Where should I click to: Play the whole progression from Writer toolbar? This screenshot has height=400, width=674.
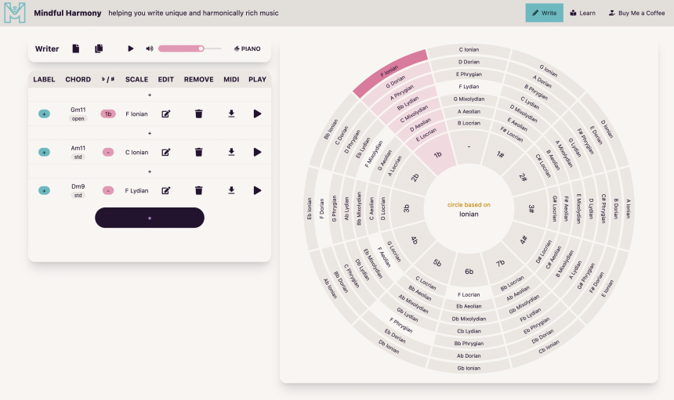[131, 49]
